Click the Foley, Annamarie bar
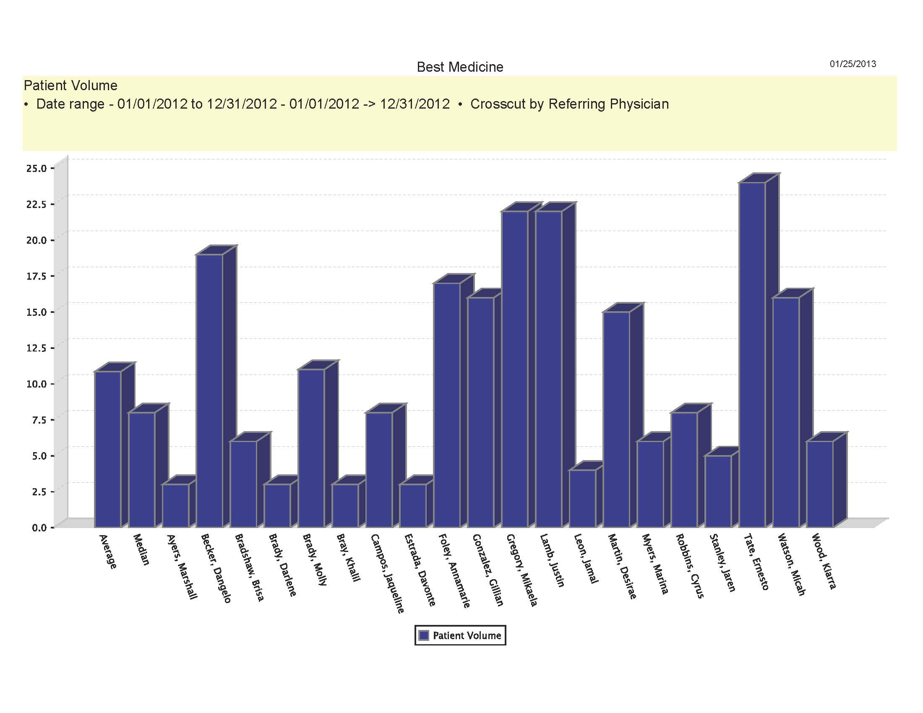 pyautogui.click(x=447, y=405)
